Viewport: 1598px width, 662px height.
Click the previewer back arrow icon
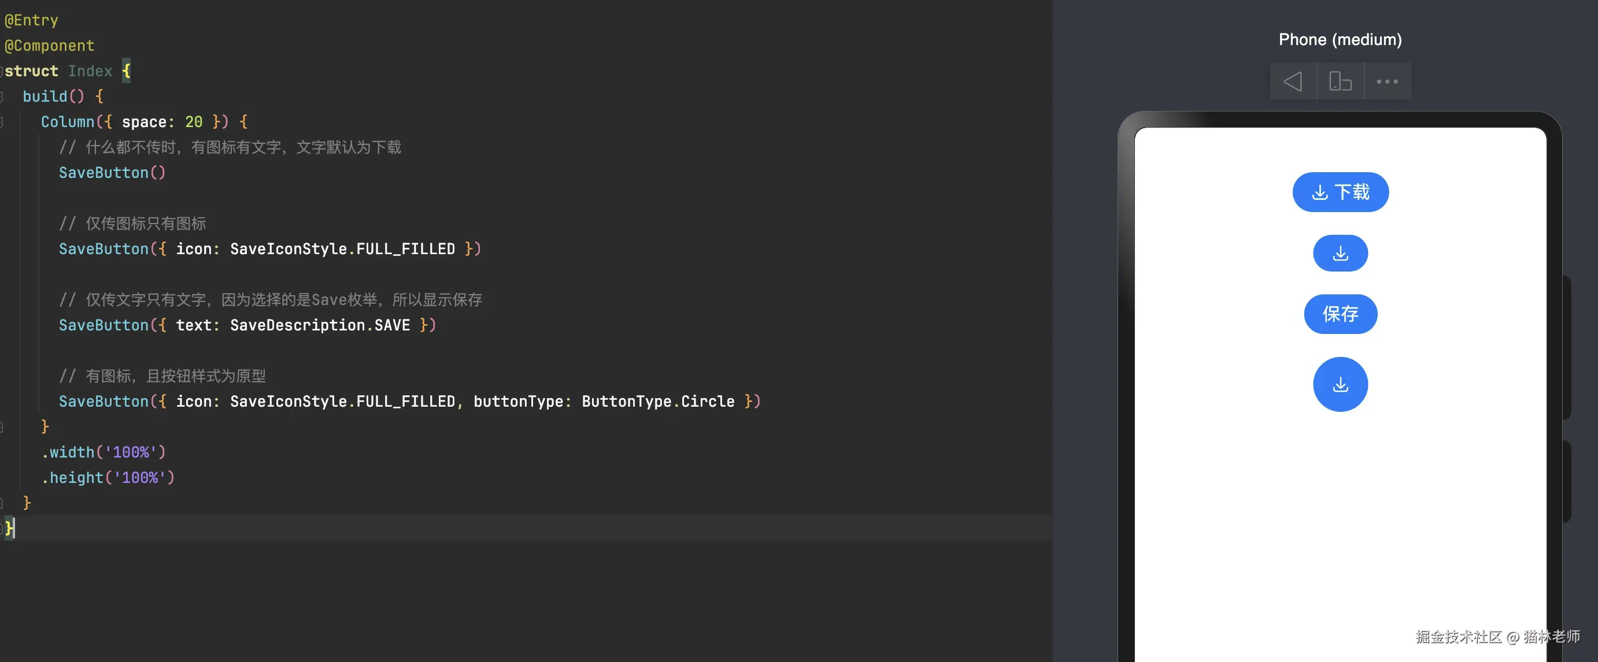click(x=1293, y=81)
